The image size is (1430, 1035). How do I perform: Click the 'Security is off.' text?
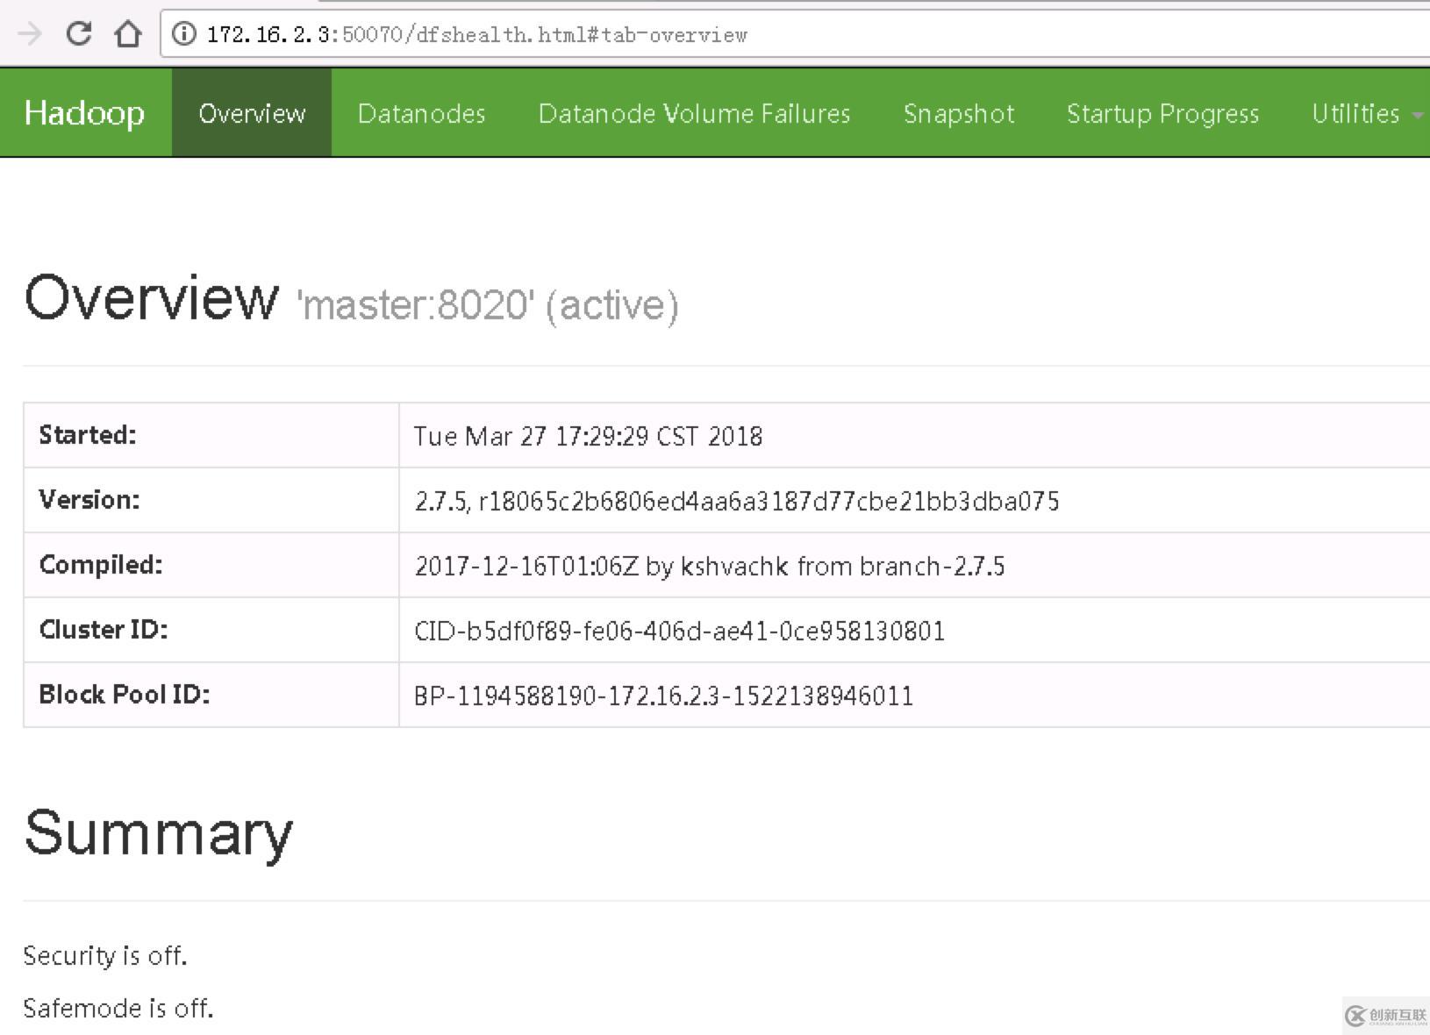click(105, 955)
